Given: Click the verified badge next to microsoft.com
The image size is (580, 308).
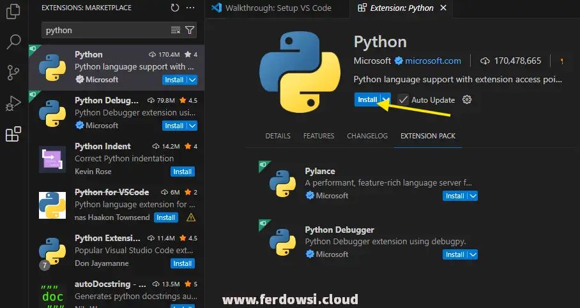Looking at the screenshot, I should [x=399, y=61].
